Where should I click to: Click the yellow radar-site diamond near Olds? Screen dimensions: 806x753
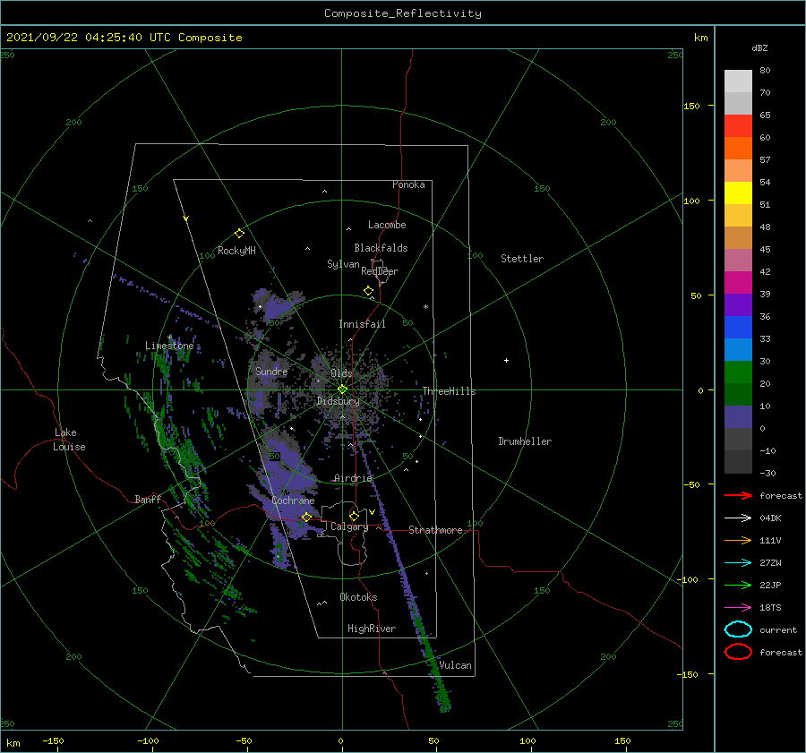(342, 389)
